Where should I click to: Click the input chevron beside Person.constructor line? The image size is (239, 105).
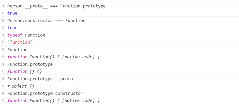[3, 20]
